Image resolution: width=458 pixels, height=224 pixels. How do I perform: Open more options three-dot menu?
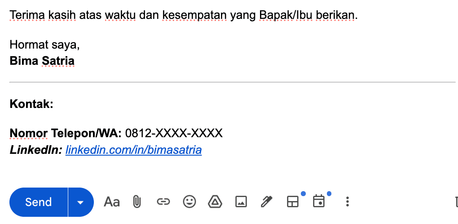tap(347, 202)
